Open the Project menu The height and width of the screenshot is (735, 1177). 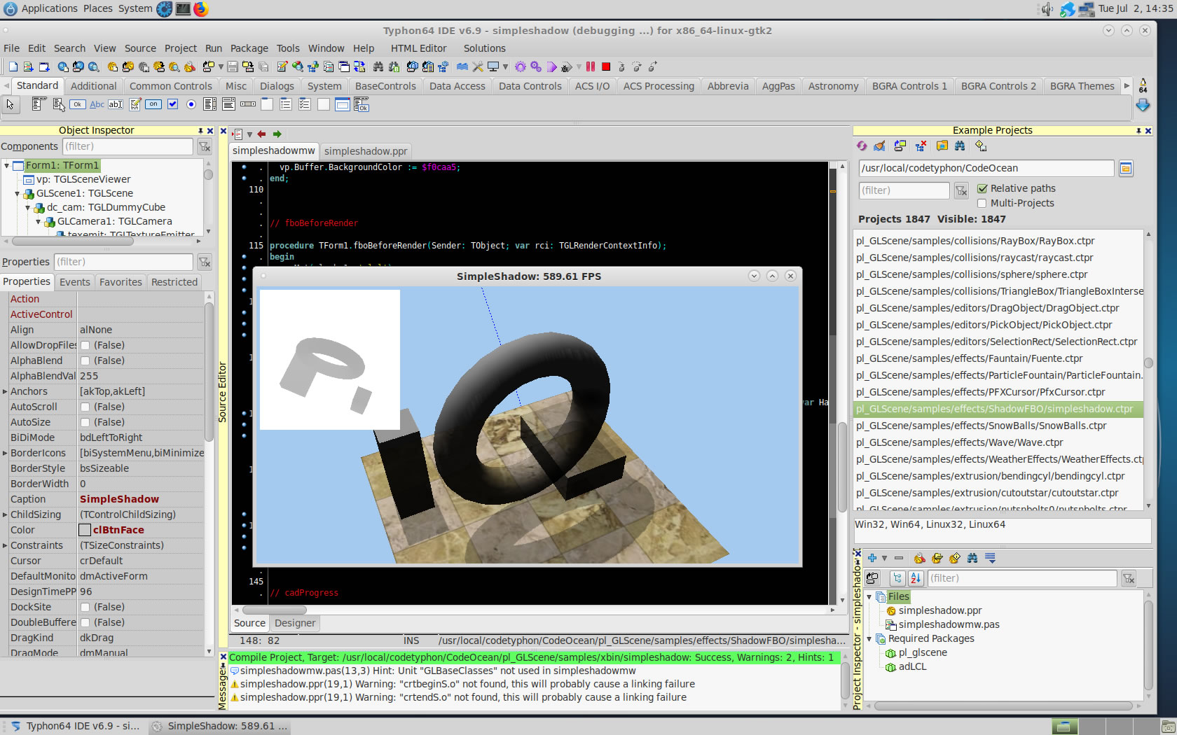point(181,48)
